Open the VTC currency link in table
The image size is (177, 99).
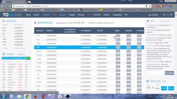click(38, 90)
